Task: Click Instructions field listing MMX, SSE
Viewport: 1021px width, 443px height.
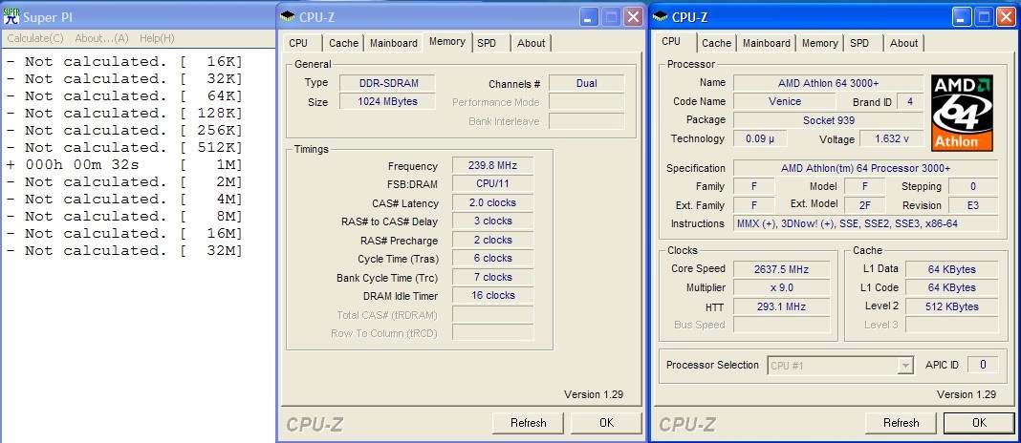Action: [x=865, y=223]
